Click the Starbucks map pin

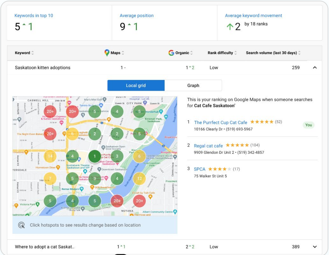[x=109, y=120]
